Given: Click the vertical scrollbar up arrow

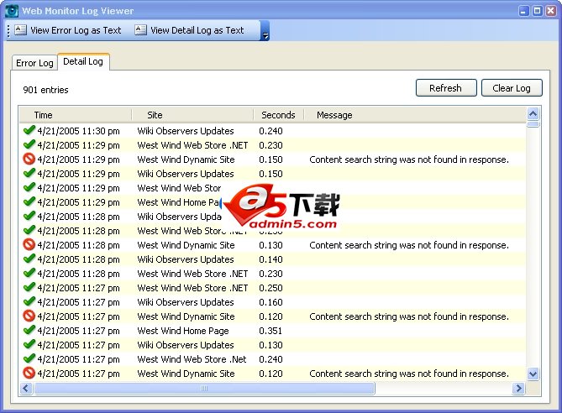Looking at the screenshot, I should [533, 114].
